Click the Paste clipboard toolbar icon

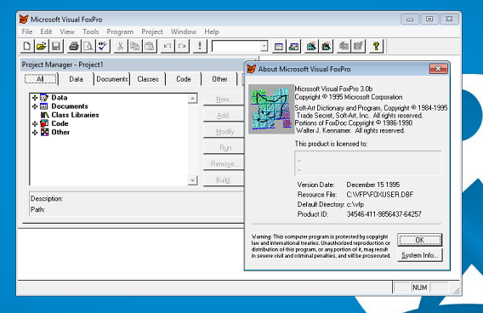[x=150, y=46]
